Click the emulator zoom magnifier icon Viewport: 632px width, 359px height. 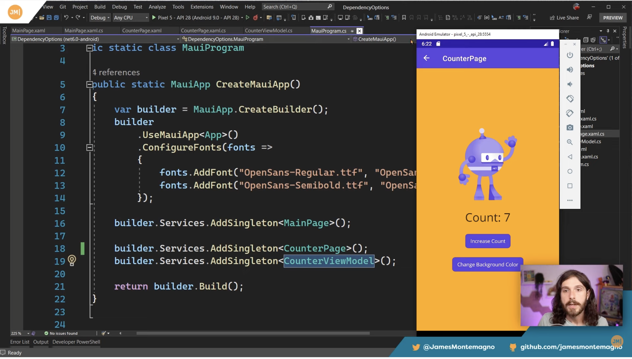tap(570, 142)
